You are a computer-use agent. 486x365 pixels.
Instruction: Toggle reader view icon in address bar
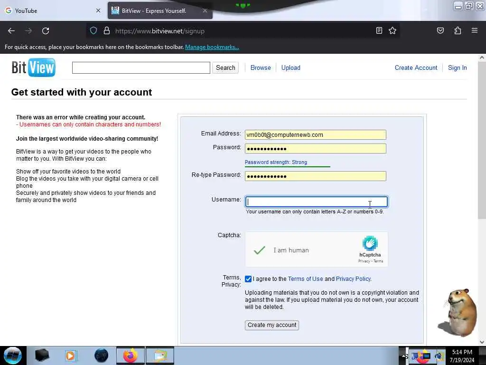click(379, 30)
